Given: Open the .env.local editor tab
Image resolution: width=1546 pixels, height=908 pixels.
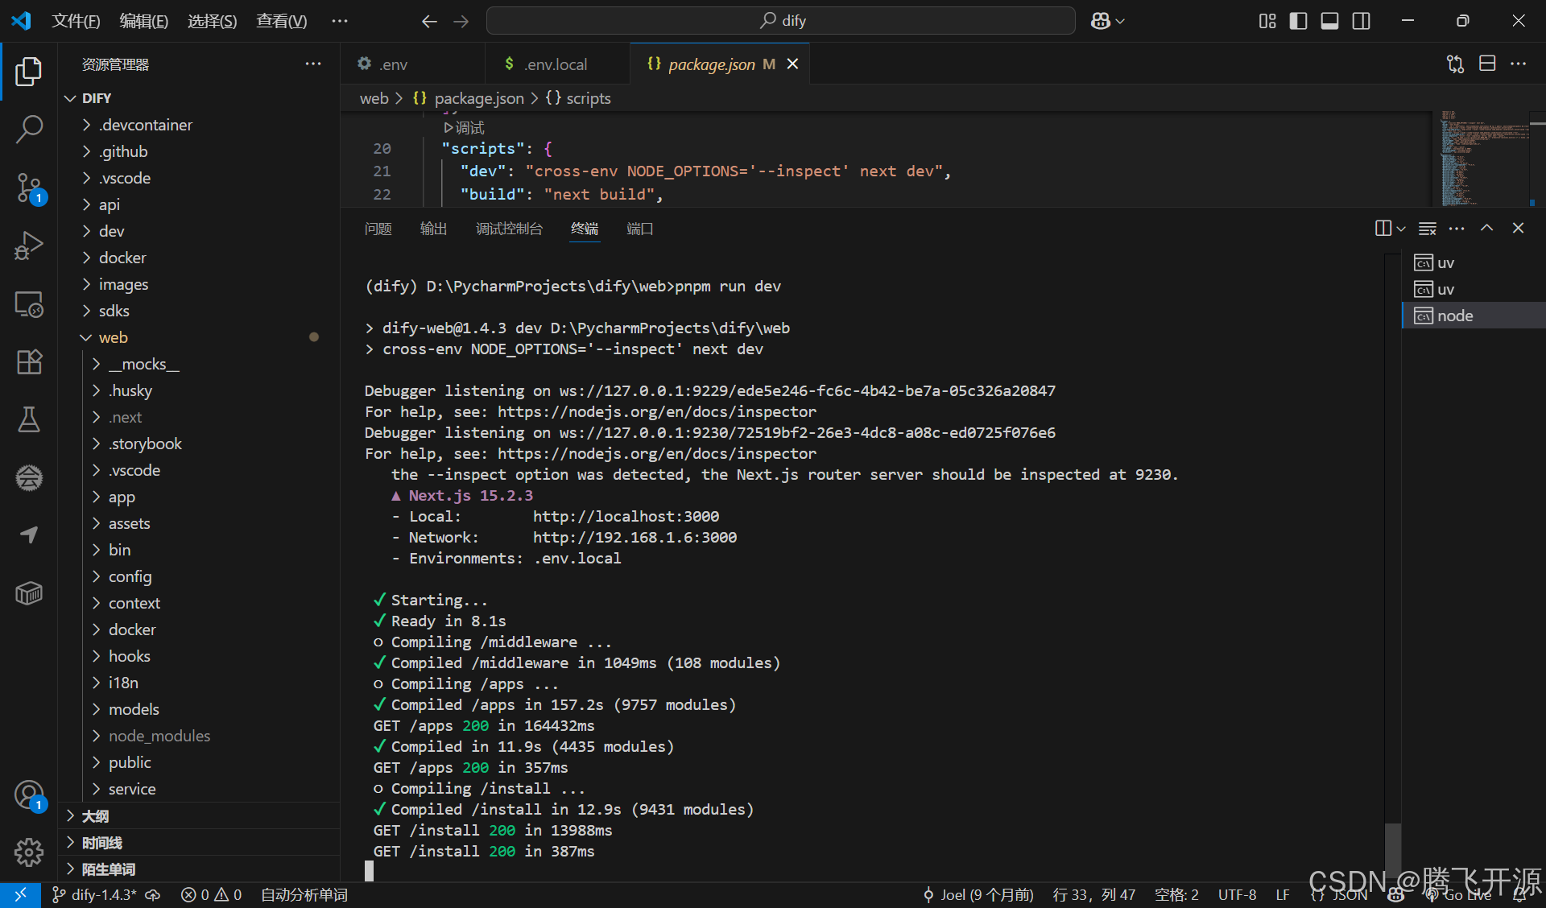Looking at the screenshot, I should click(x=556, y=64).
